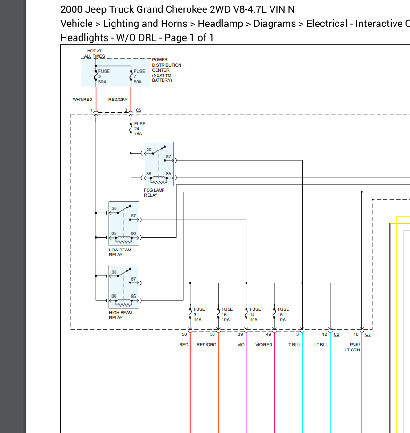Click the high beam relay symbol box

pyautogui.click(x=123, y=287)
